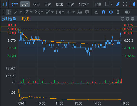
Task: Click the 6.070 price axis label
Action: 12,41
